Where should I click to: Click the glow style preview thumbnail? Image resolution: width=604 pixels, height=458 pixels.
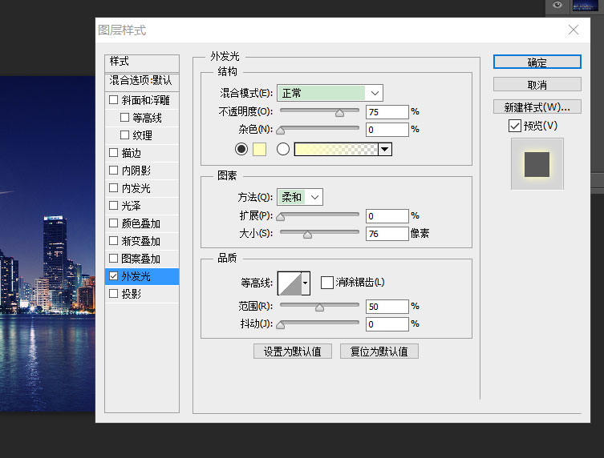[x=537, y=164]
